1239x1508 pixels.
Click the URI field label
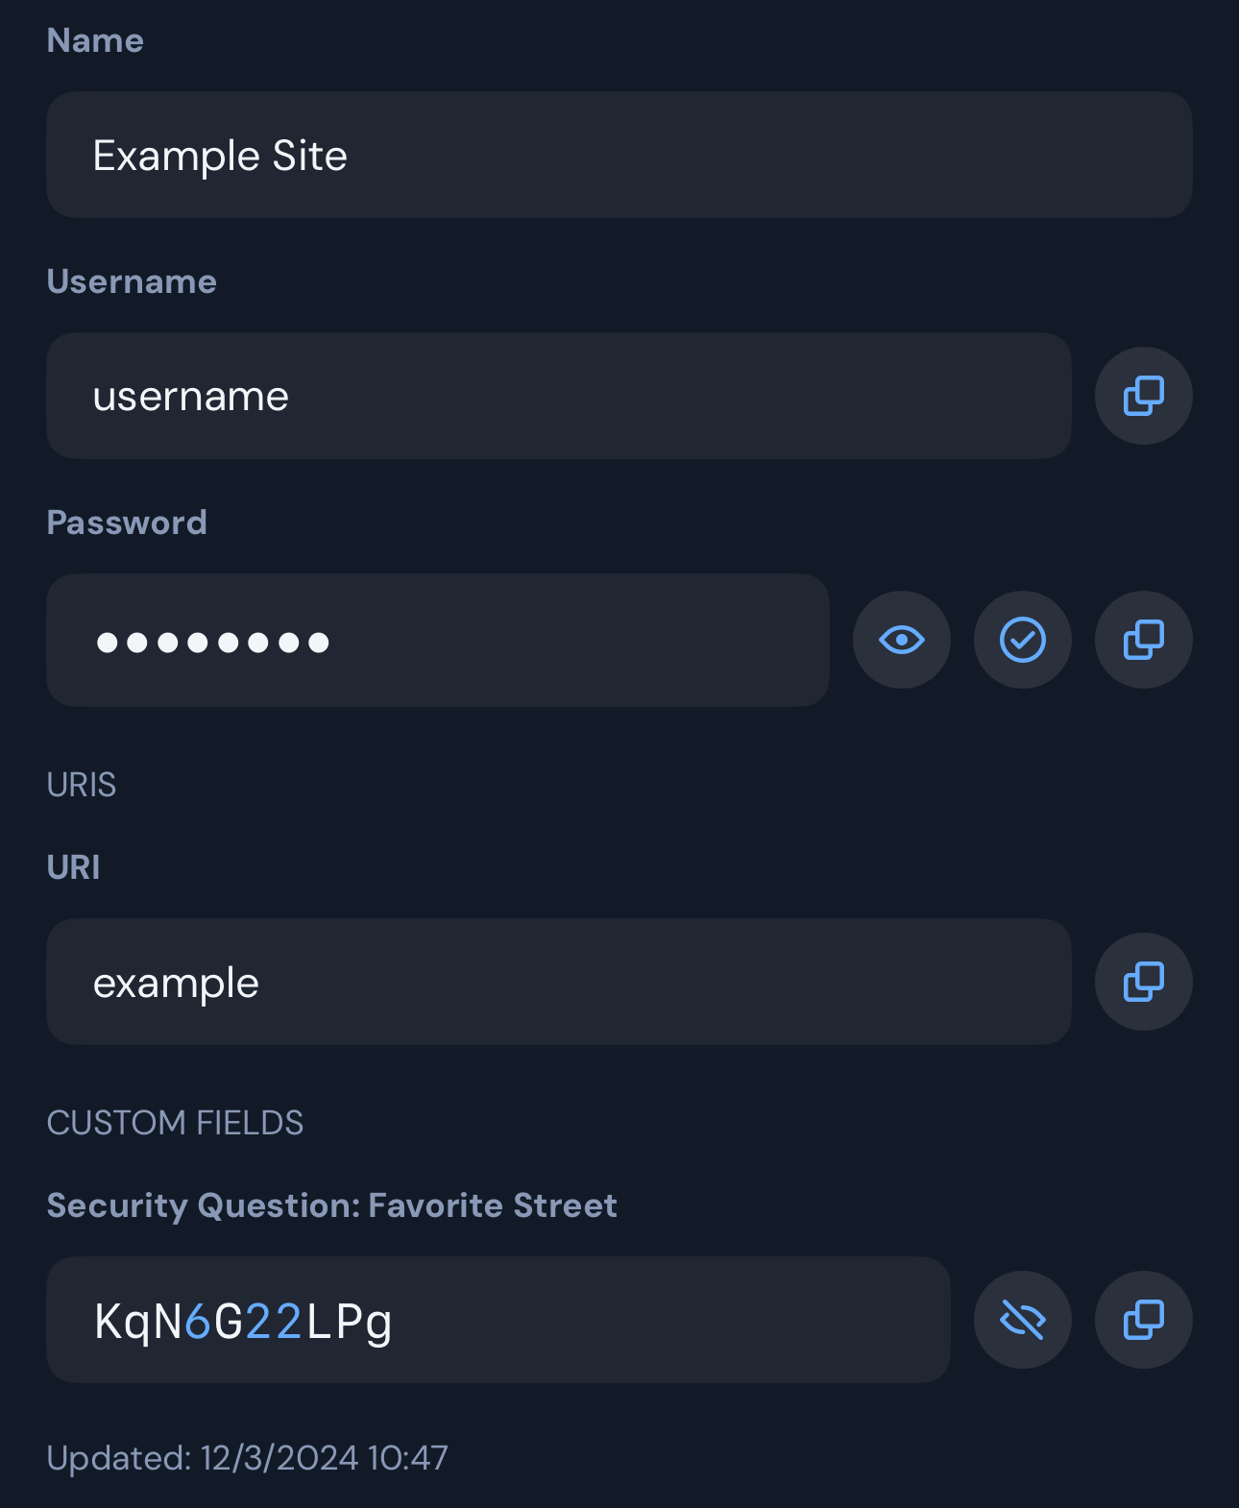point(74,867)
